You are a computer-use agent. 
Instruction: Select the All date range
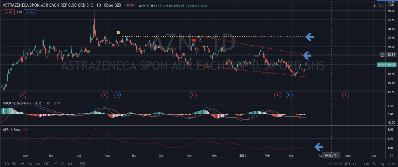pyautogui.click(x=70, y=164)
